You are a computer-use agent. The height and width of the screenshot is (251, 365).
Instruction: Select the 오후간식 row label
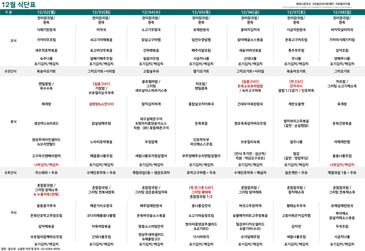point(11,173)
